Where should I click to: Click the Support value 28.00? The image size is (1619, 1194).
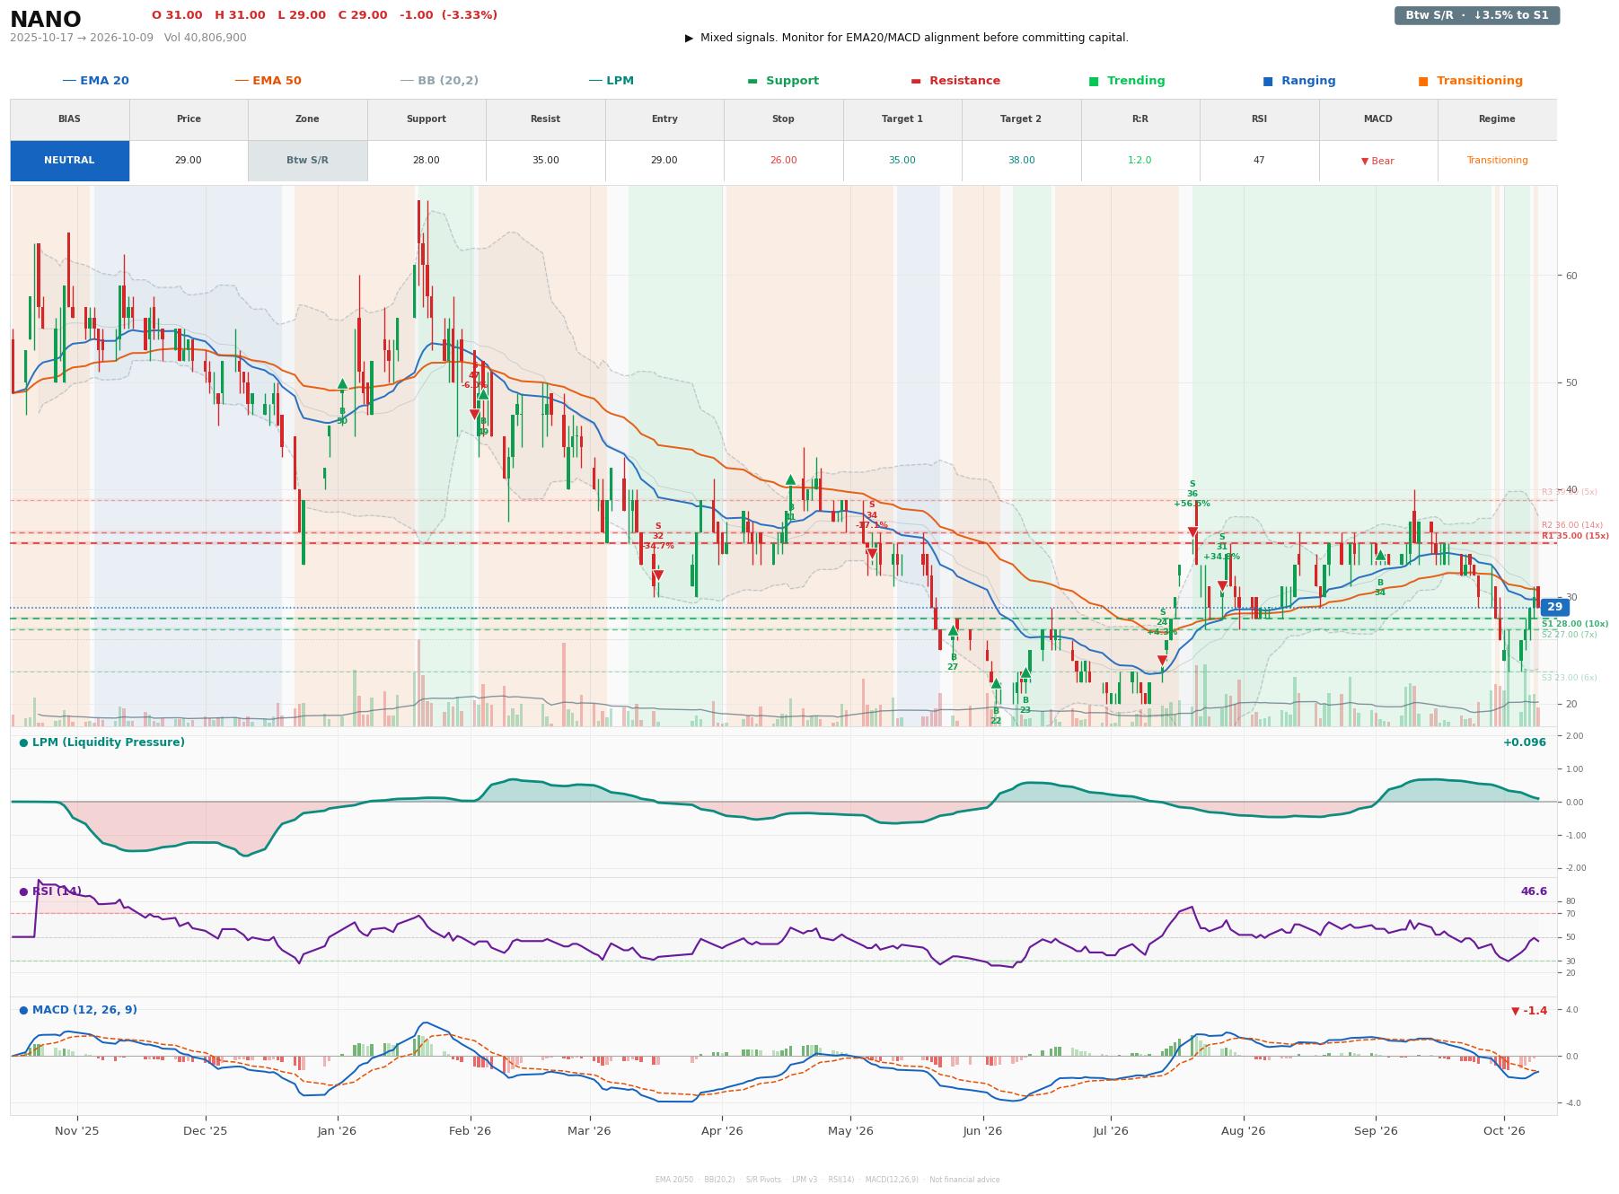tap(426, 161)
